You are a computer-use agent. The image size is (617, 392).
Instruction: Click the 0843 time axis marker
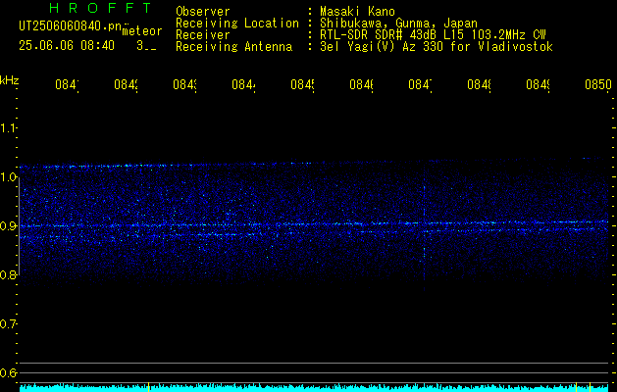pos(184,85)
